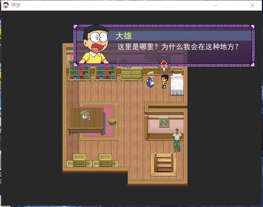Viewport: 263px width, 207px height.
Task: Click the flower vase on the table
Action: tap(85, 114)
